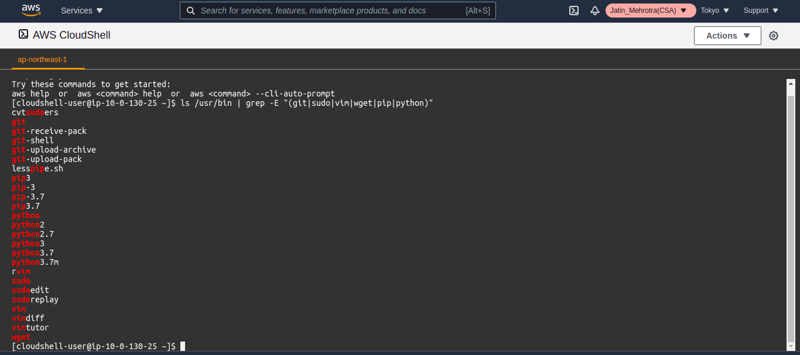Click the 'git-receive-pack' output line
The width and height of the screenshot is (800, 355).
[49, 131]
